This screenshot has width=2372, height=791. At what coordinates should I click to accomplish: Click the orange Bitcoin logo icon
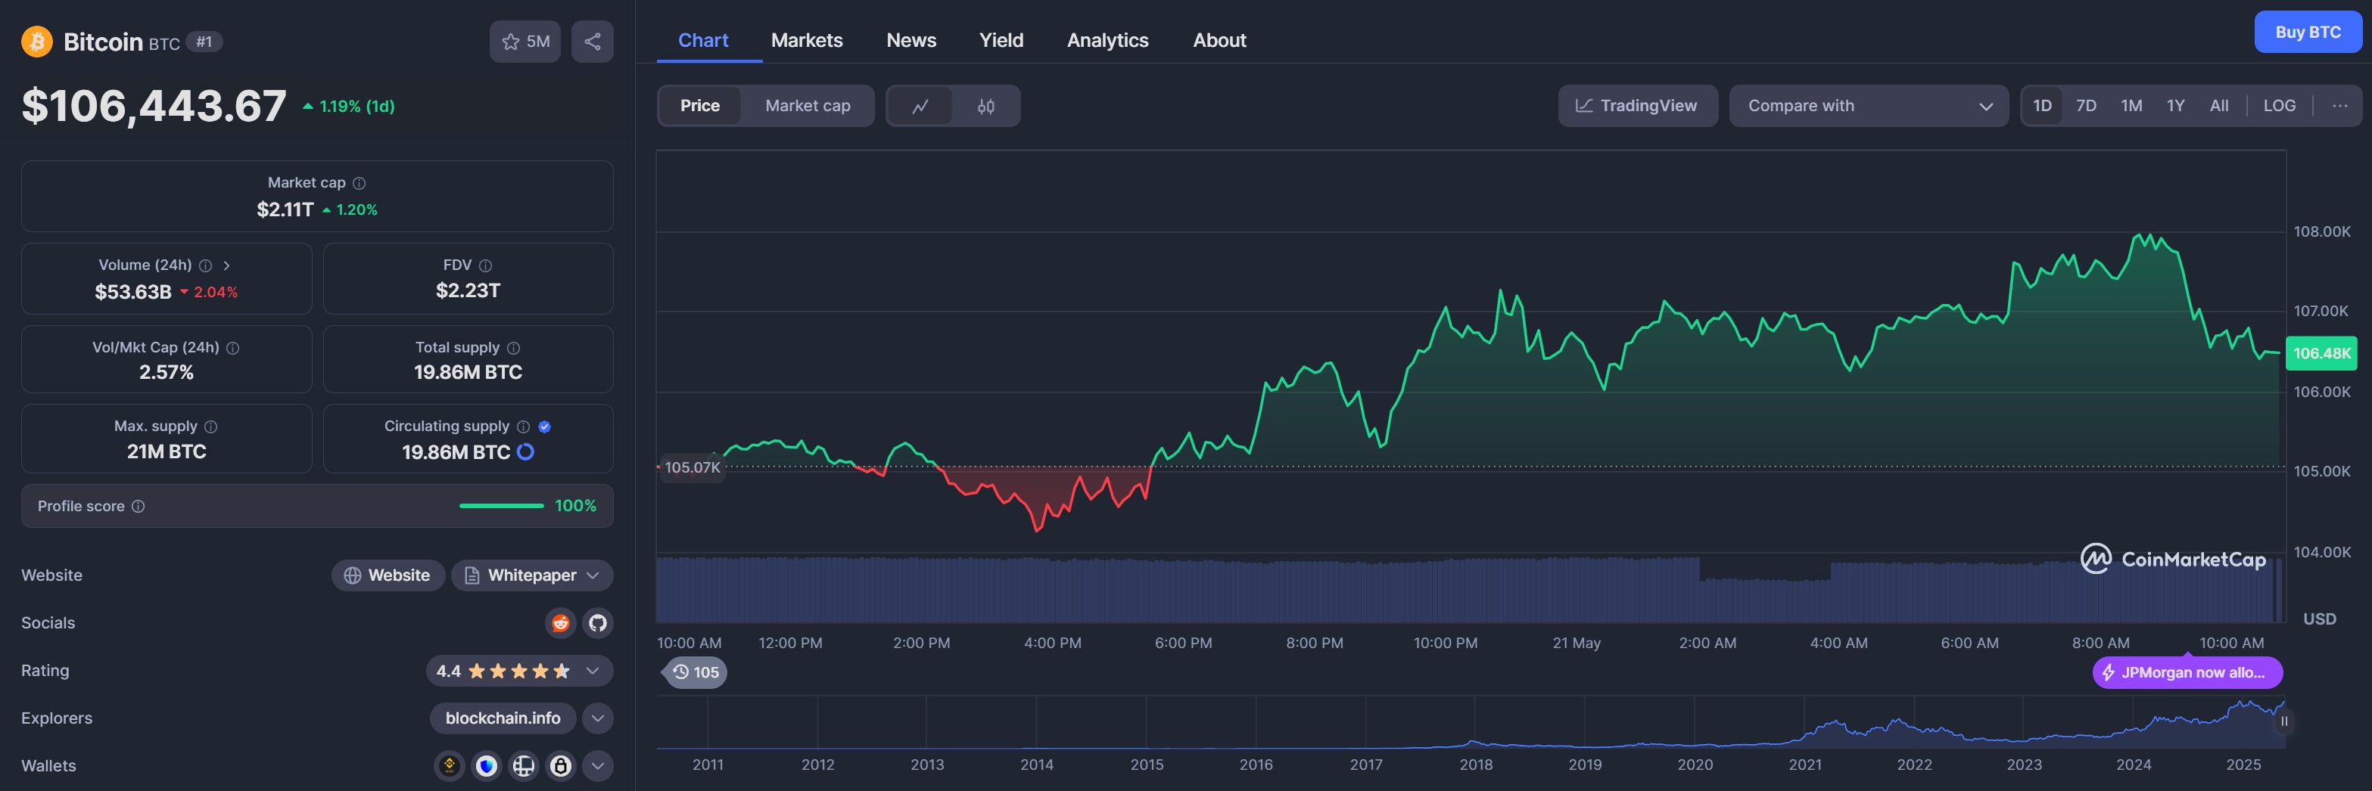(37, 42)
